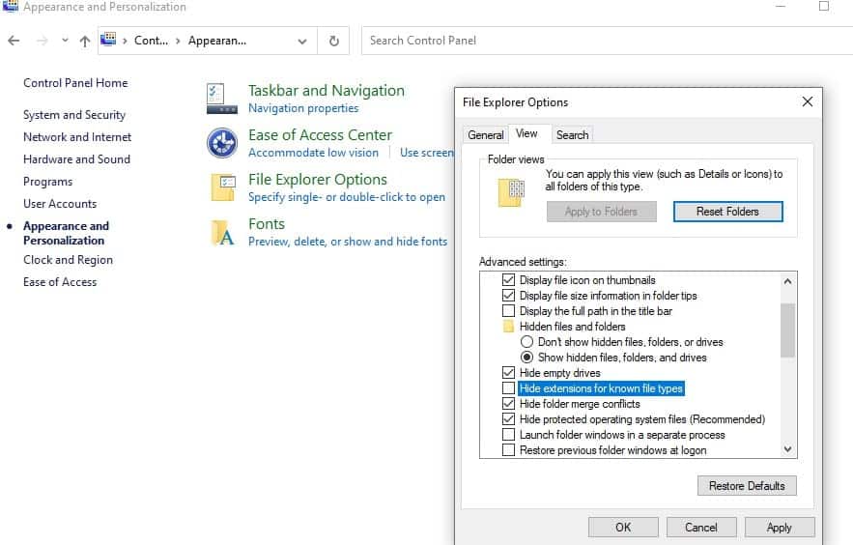The width and height of the screenshot is (853, 545).
Task: Switch to the Search tab
Action: (572, 135)
